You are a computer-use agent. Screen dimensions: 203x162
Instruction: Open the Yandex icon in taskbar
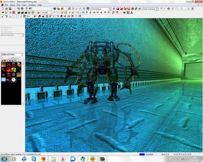(x=63, y=159)
